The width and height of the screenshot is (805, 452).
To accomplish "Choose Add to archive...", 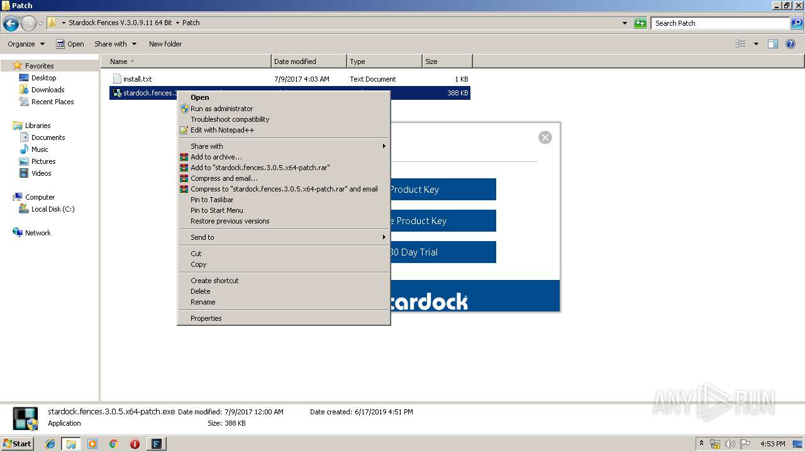I will [x=284, y=157].
